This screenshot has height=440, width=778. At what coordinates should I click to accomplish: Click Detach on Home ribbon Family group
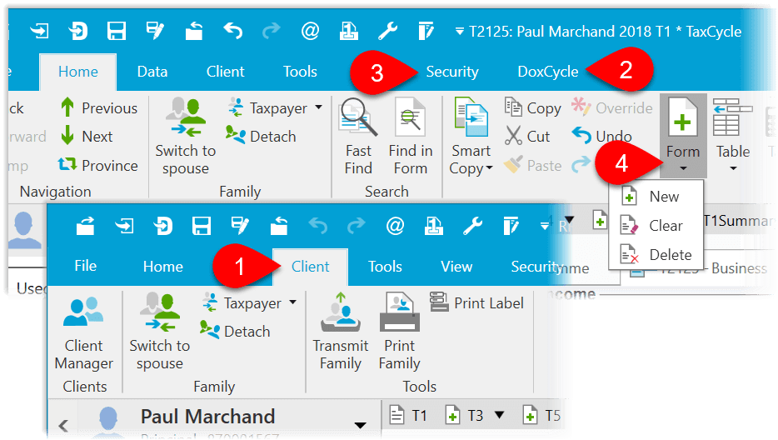(x=261, y=136)
